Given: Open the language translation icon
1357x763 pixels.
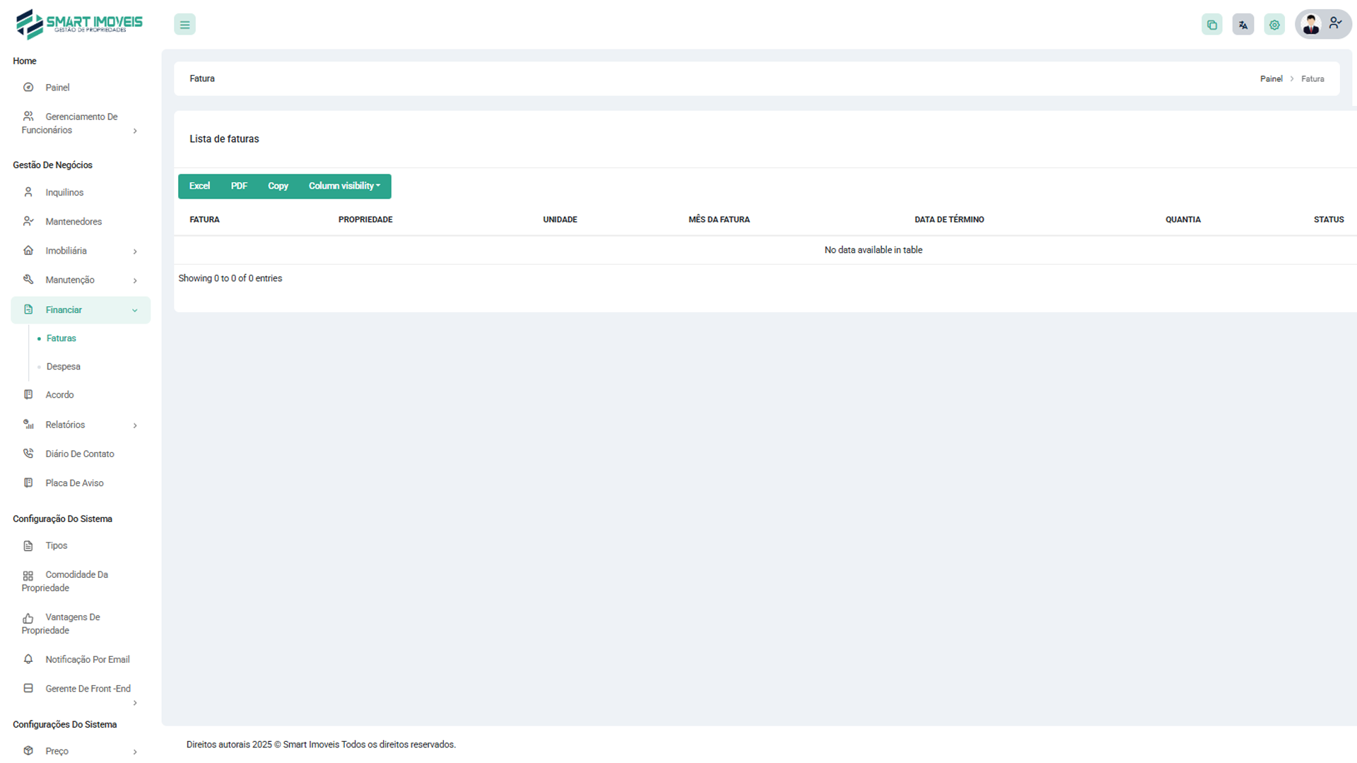Looking at the screenshot, I should [1243, 25].
